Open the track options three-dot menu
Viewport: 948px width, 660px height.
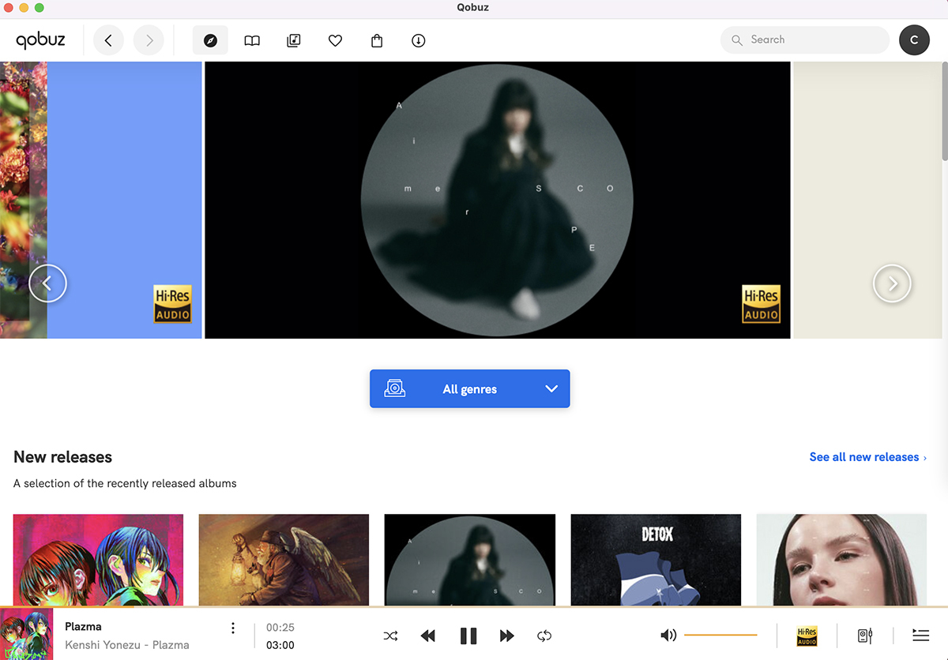coord(232,628)
